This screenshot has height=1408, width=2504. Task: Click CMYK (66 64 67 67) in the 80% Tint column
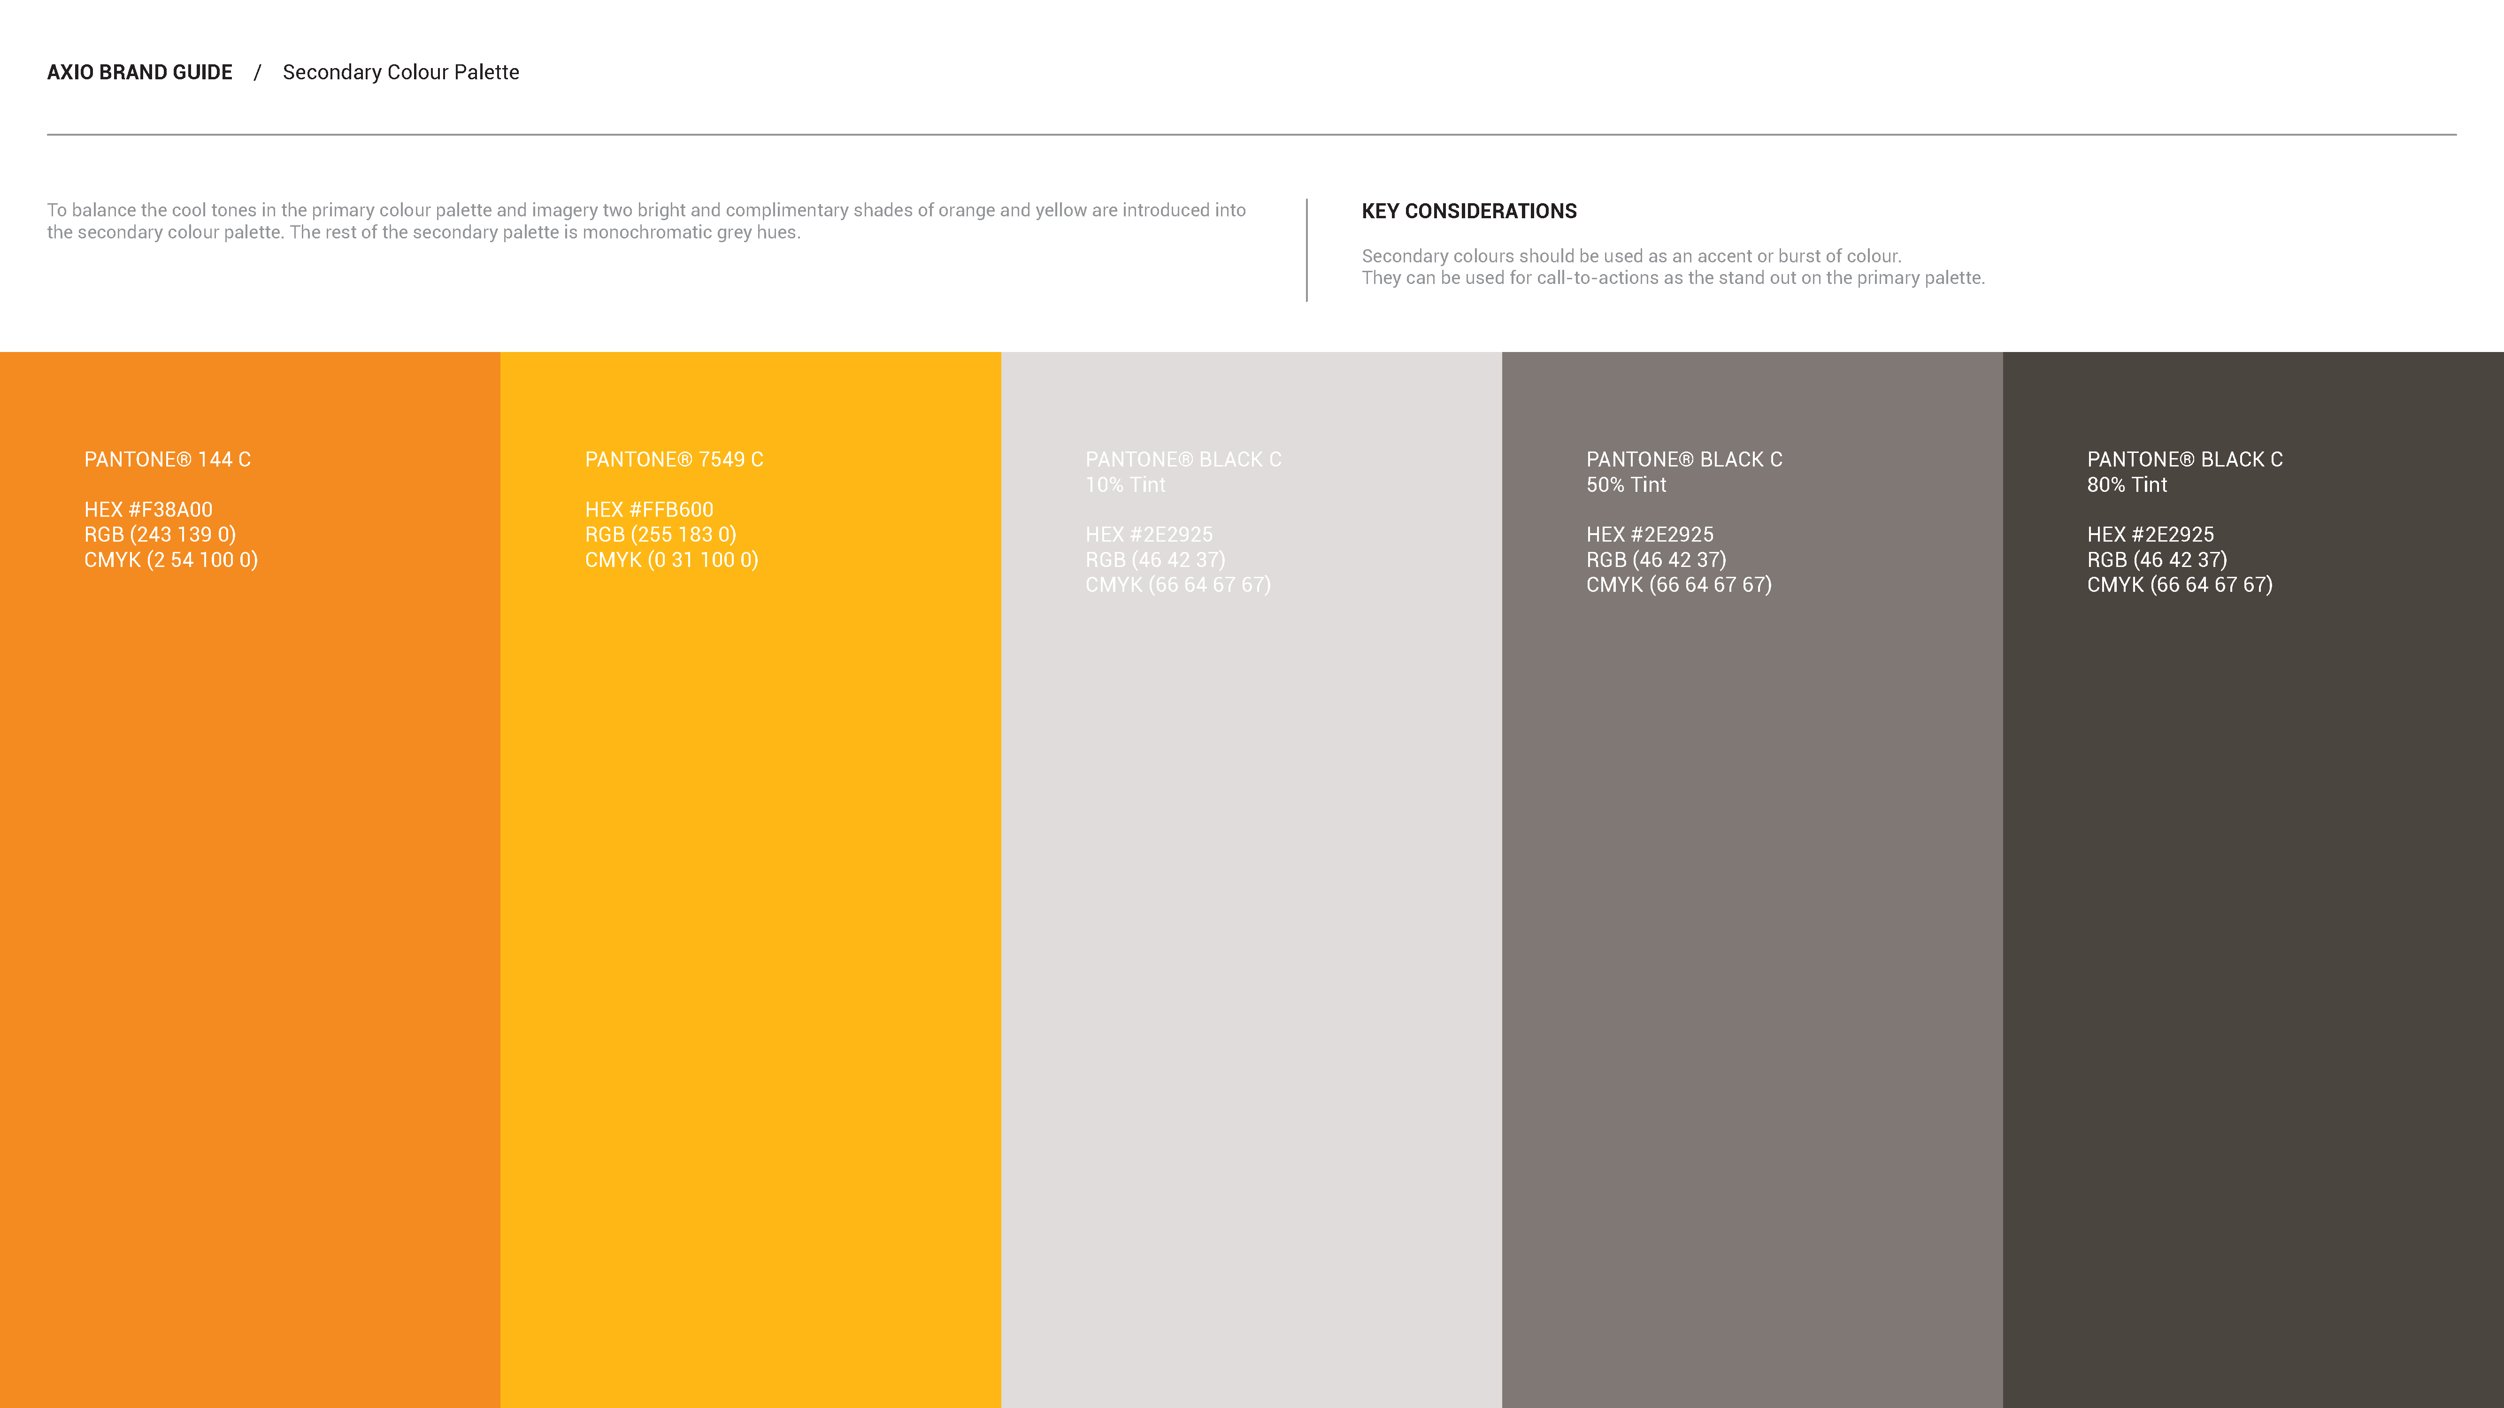[2179, 586]
